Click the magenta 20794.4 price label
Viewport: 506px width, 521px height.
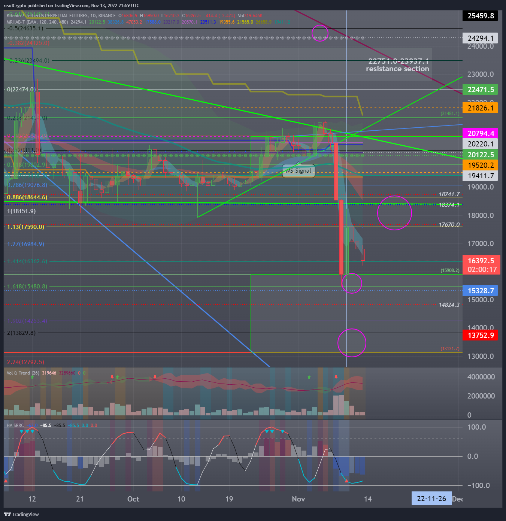click(x=481, y=133)
